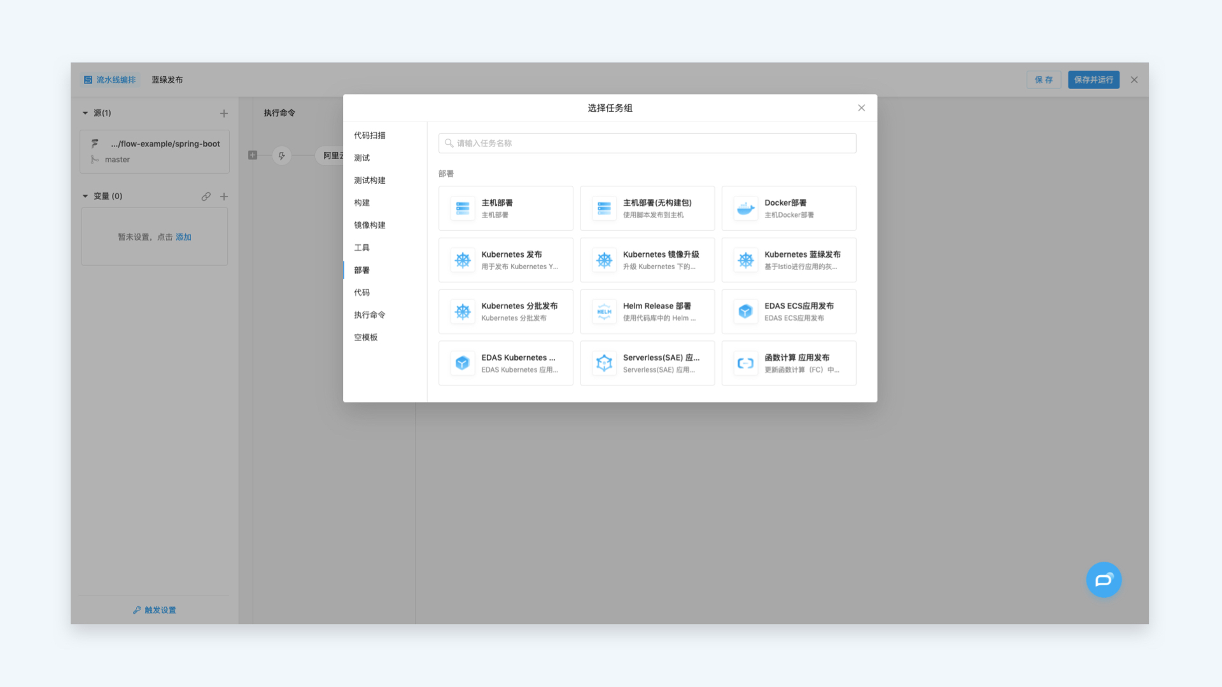Click the branch icon next to master
The width and height of the screenshot is (1222, 687).
tap(94, 159)
